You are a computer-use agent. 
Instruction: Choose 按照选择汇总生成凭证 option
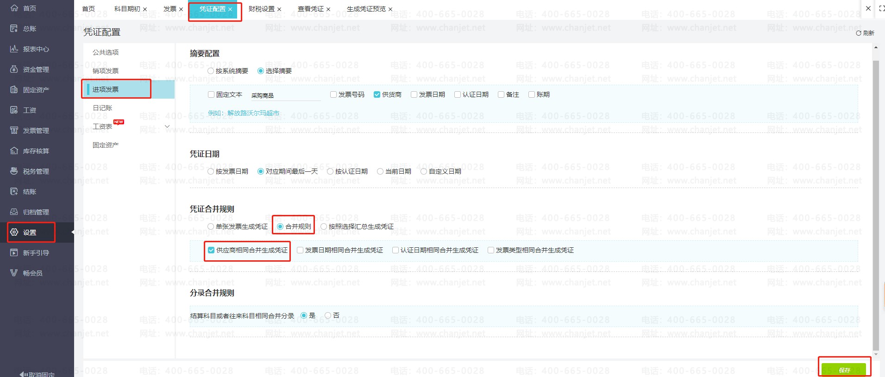click(324, 226)
